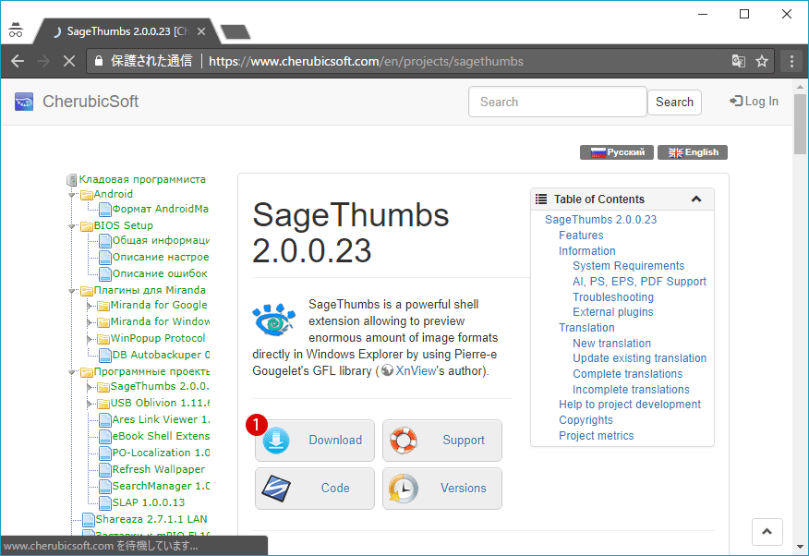Click the BIOS Setup folder icon
Image resolution: width=809 pixels, height=556 pixels.
(87, 226)
